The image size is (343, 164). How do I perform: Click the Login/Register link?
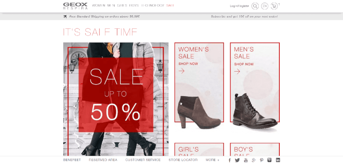tap(239, 6)
